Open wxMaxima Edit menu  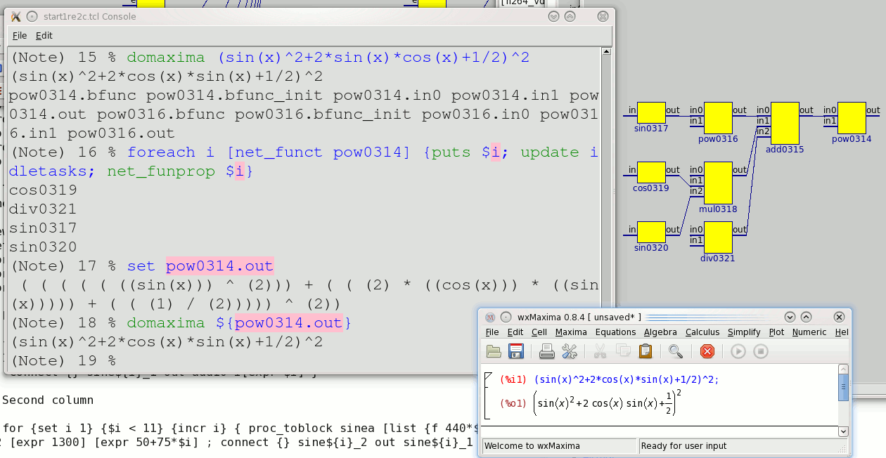coord(515,332)
